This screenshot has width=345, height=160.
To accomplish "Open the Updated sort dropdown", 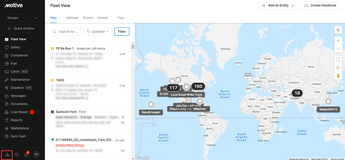I will 98,32.
